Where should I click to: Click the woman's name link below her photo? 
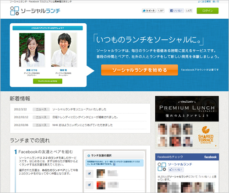coord(32,70)
